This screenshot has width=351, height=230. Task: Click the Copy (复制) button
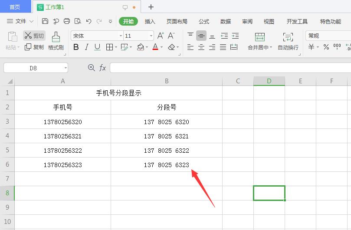pos(34,47)
